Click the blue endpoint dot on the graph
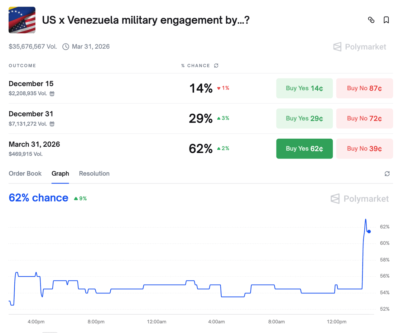 pyautogui.click(x=369, y=231)
